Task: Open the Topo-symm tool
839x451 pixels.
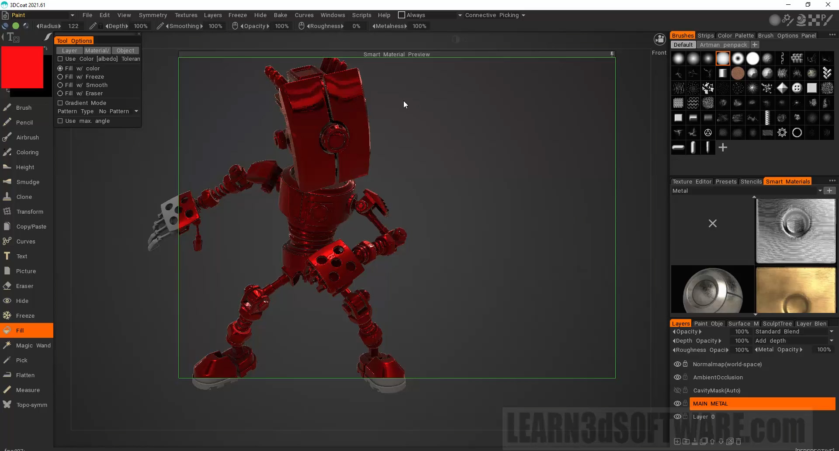Action: [x=31, y=405]
